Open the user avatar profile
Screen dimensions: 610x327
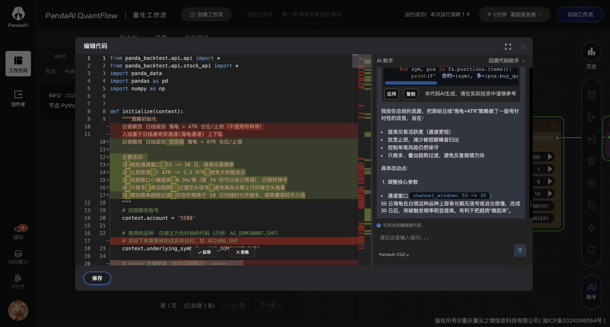click(x=18, y=310)
